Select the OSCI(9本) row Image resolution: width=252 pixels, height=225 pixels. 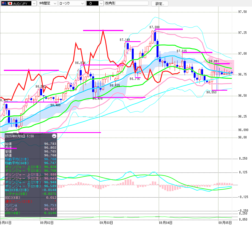click(x=31, y=198)
